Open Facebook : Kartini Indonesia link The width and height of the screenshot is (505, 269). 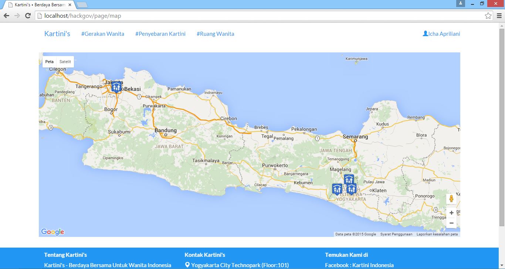[x=359, y=265]
